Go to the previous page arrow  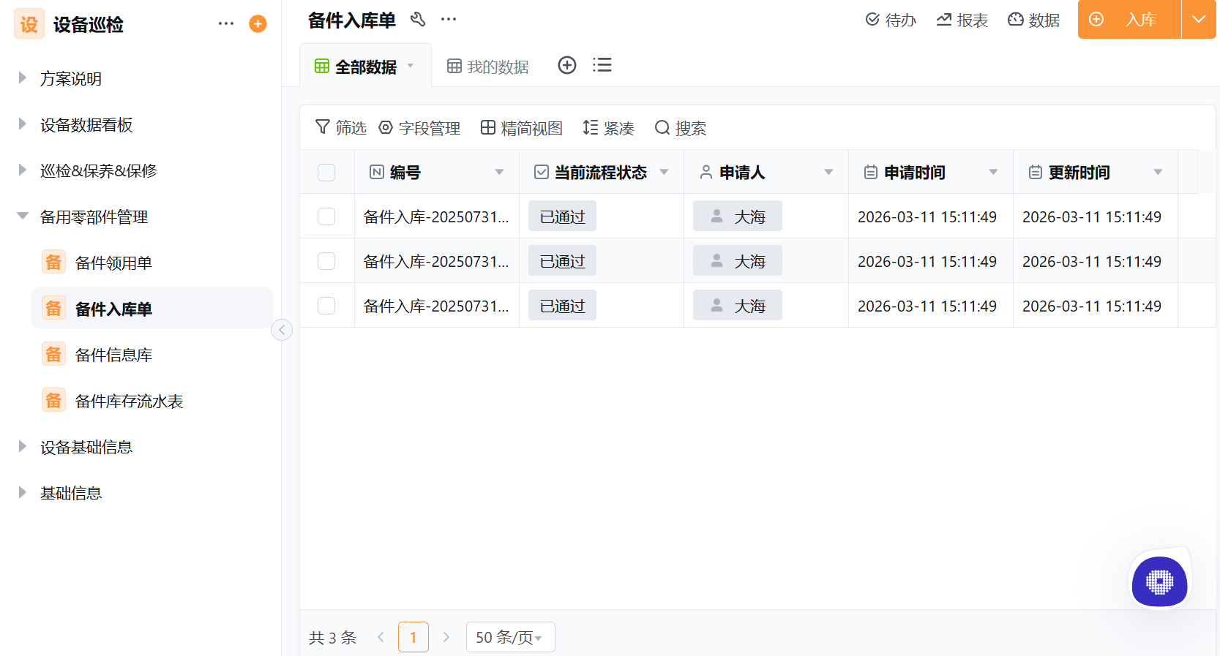[x=381, y=637]
